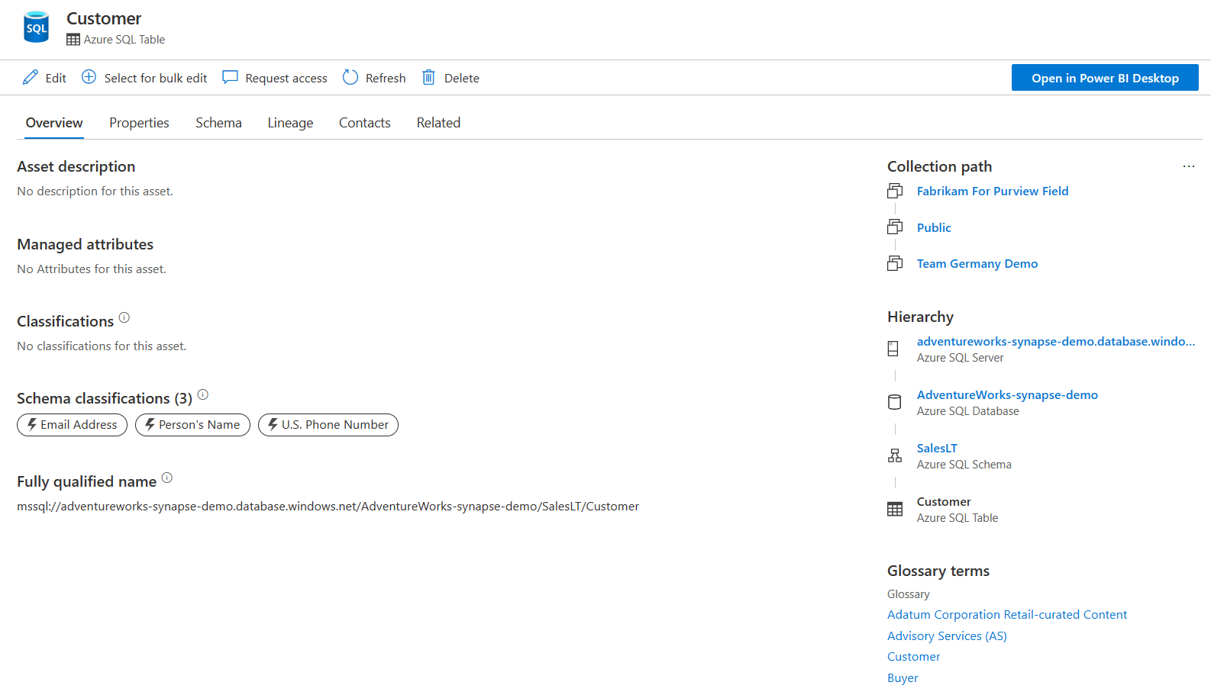Click the Delete trash can icon

tap(429, 77)
